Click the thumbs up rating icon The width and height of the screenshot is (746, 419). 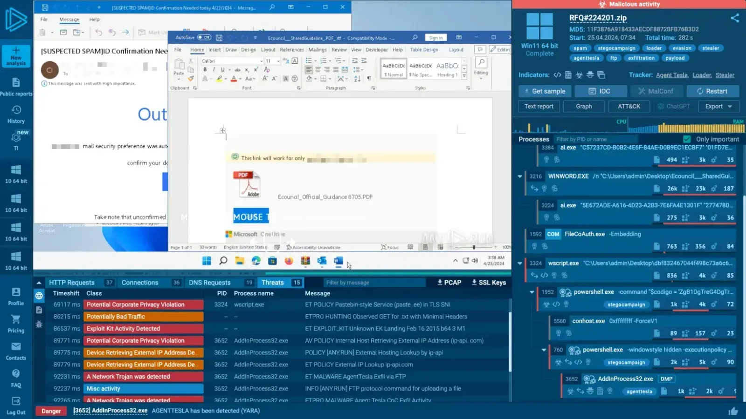pyautogui.click(x=733, y=411)
